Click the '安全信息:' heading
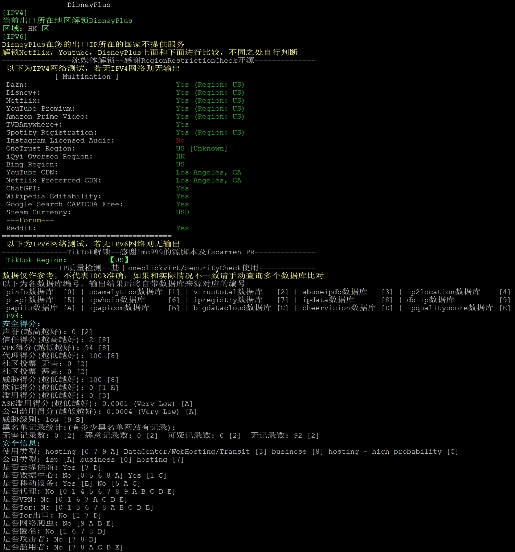The image size is (515, 552). pos(21,444)
